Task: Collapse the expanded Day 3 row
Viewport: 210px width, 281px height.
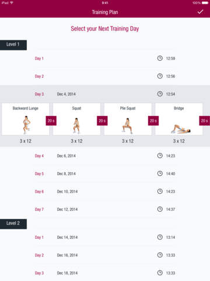Action: click(105, 94)
